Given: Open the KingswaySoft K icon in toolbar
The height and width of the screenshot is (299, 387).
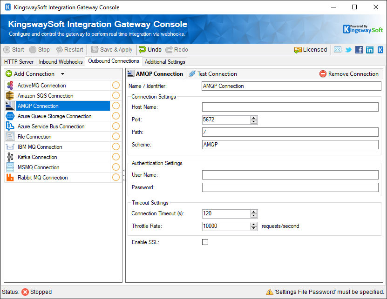Looking at the screenshot, I should [x=380, y=50].
